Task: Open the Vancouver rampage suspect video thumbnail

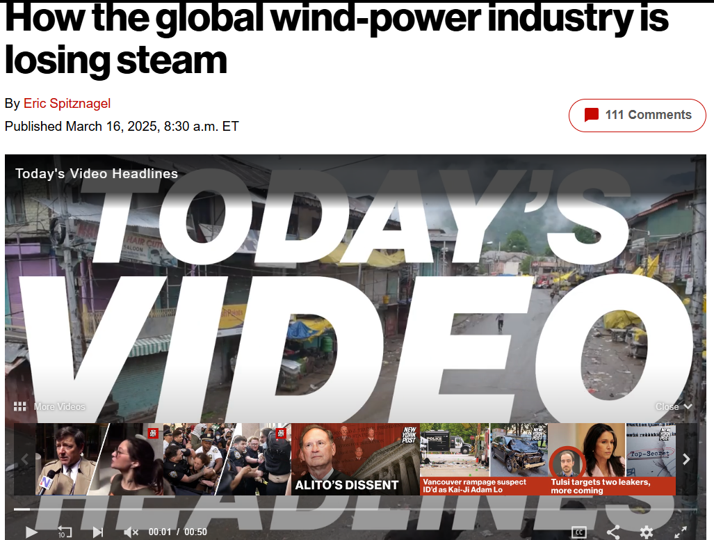Action: [x=484, y=459]
